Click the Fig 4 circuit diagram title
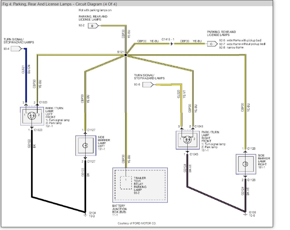This screenshot has height=230, width=290. coord(60,4)
